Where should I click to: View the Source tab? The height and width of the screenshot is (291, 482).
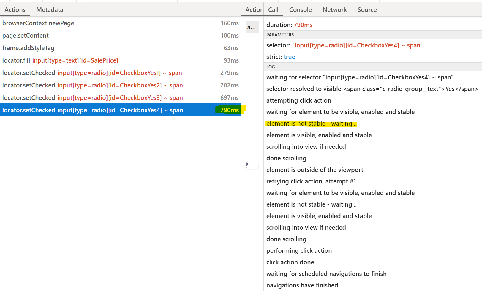pos(367,9)
